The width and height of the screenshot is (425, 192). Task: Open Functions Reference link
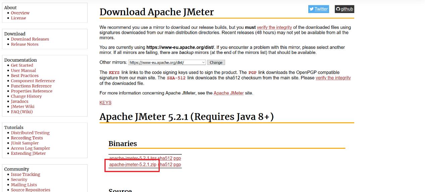31,86
